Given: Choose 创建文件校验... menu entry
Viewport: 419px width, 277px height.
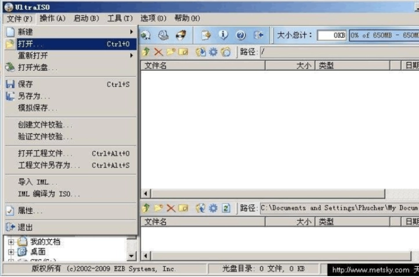Looking at the screenshot, I should click(71, 124).
